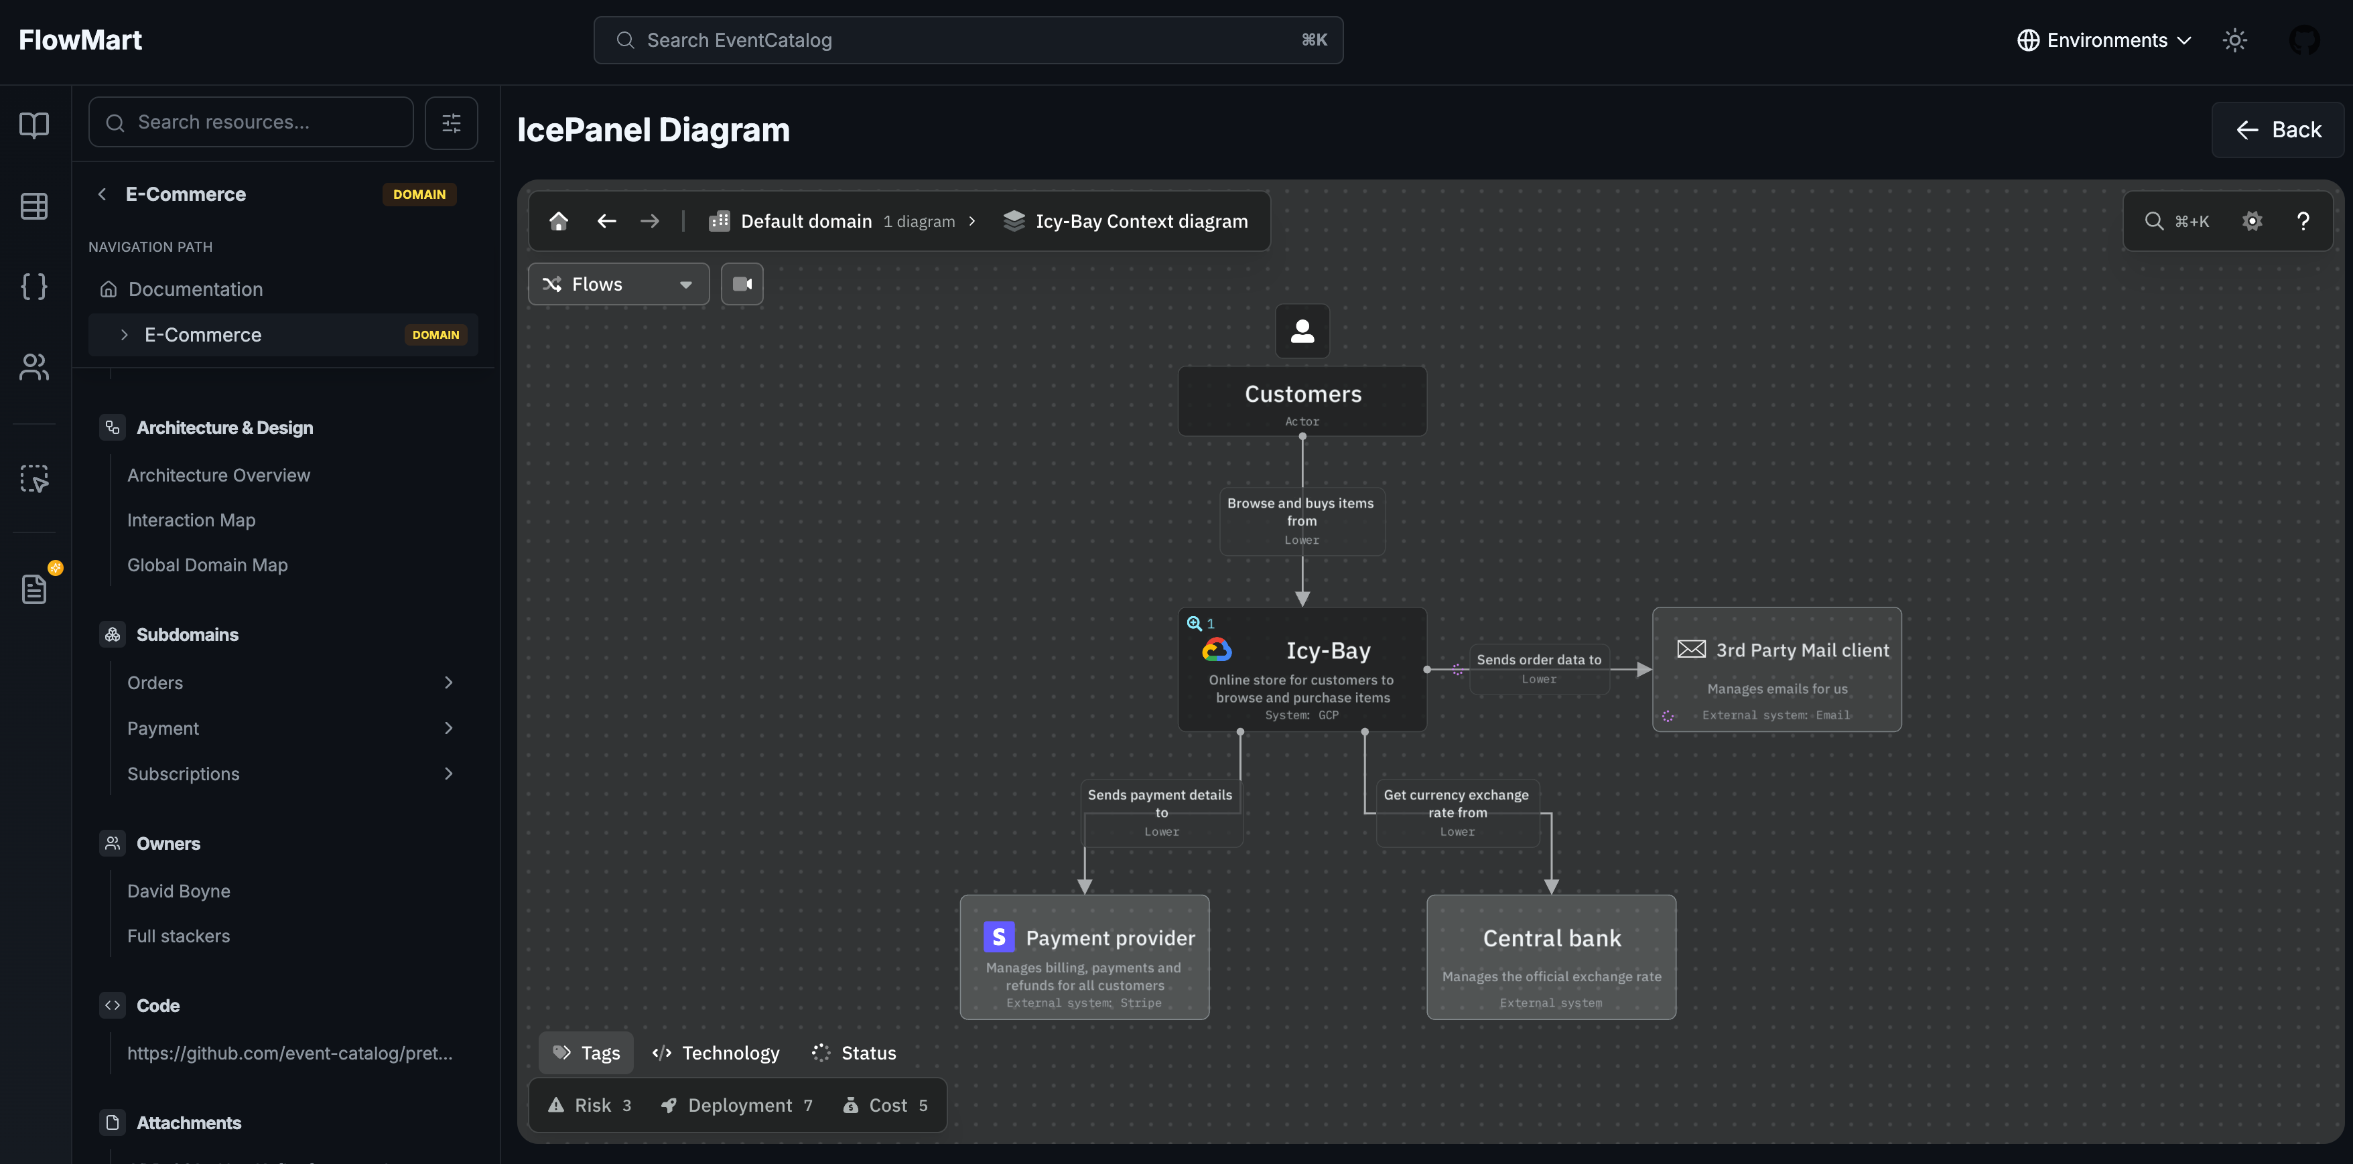The height and width of the screenshot is (1164, 2353).
Task: Expand the Orders subdomain
Action: tap(448, 683)
